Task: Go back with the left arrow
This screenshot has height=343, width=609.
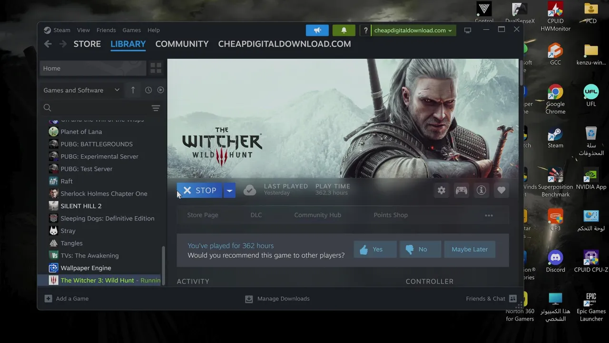Action: pos(48,44)
